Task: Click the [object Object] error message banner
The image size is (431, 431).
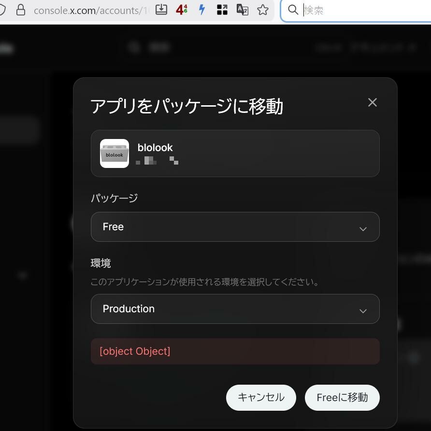Action: tap(235, 351)
